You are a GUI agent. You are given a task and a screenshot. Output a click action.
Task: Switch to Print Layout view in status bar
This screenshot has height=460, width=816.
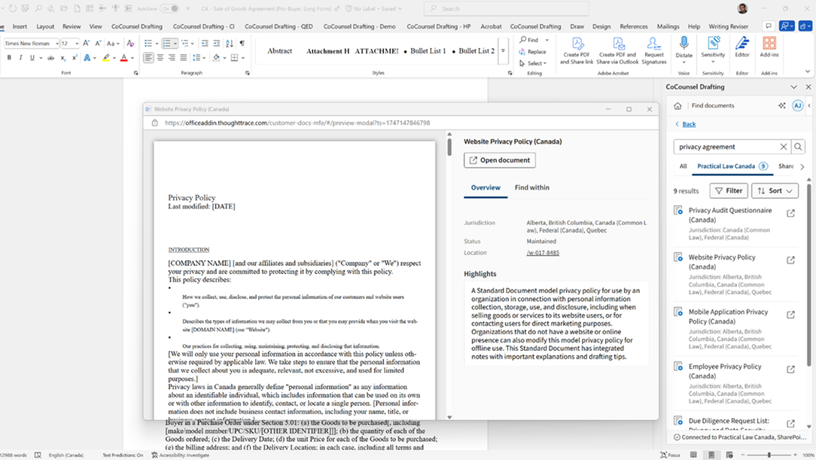712,455
